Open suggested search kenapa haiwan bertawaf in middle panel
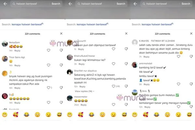Viewport: 195px width, 130px height. tap(92, 24)
